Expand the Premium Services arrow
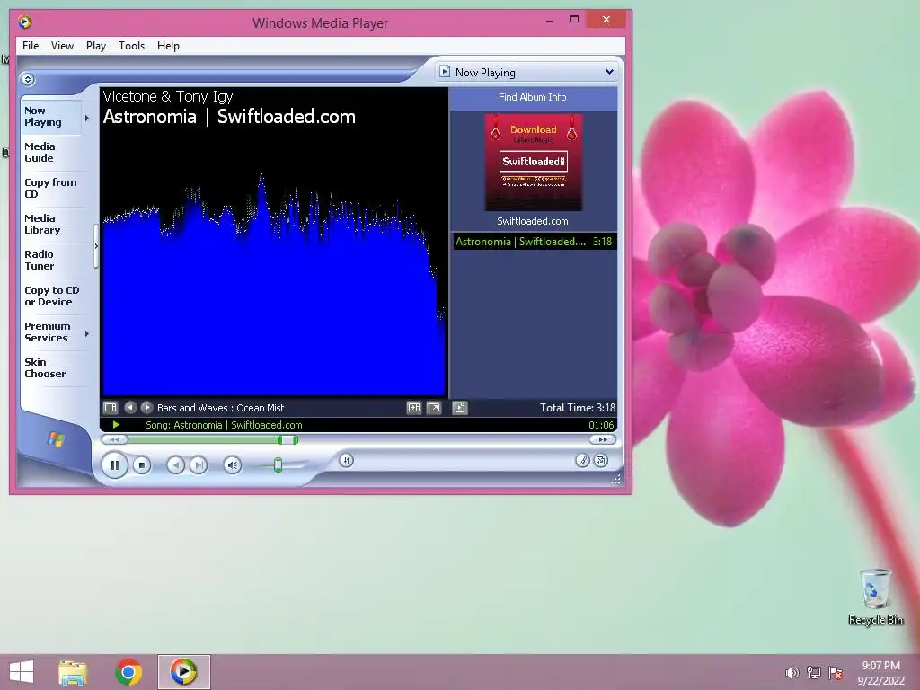The image size is (920, 690). 87,334
